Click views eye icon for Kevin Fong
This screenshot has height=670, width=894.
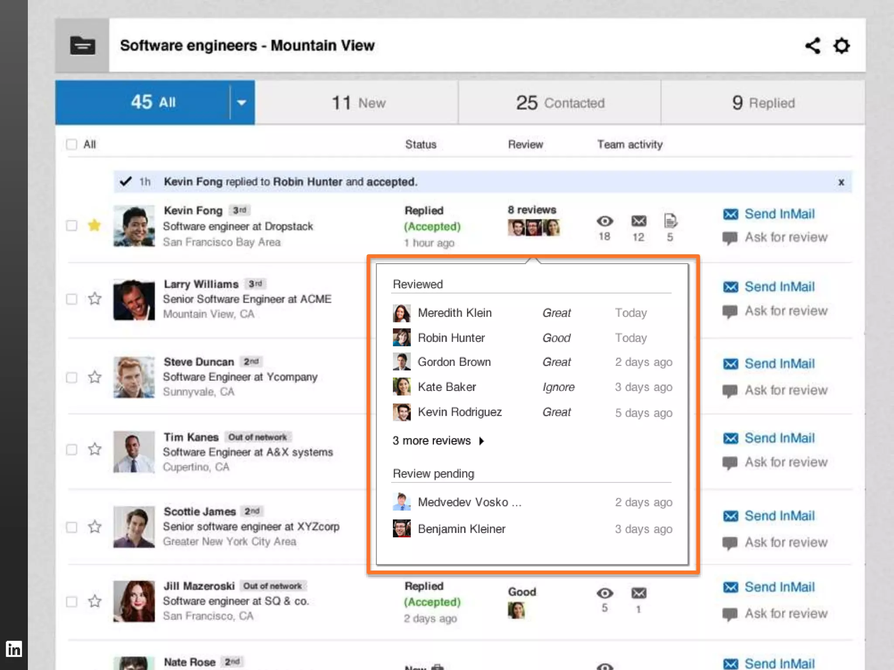605,221
